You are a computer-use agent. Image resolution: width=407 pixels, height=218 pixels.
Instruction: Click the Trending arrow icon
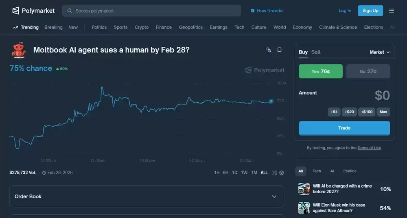(15, 27)
